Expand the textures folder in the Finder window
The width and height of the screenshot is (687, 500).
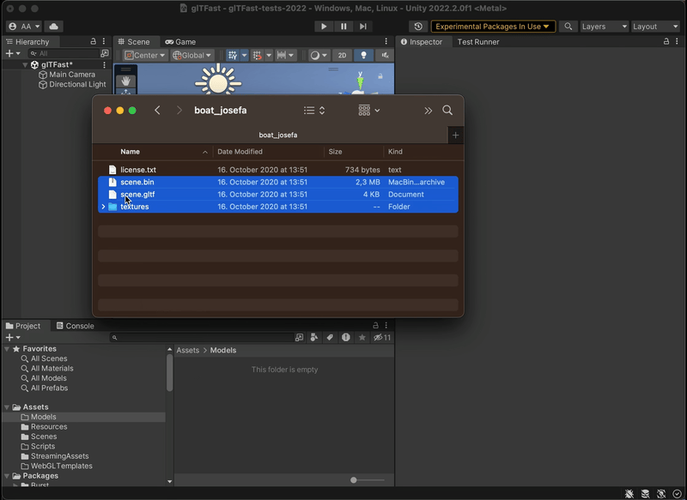tap(103, 207)
